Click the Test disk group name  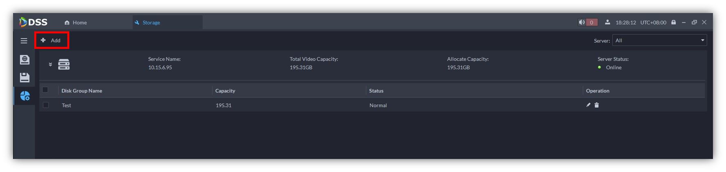pos(66,106)
